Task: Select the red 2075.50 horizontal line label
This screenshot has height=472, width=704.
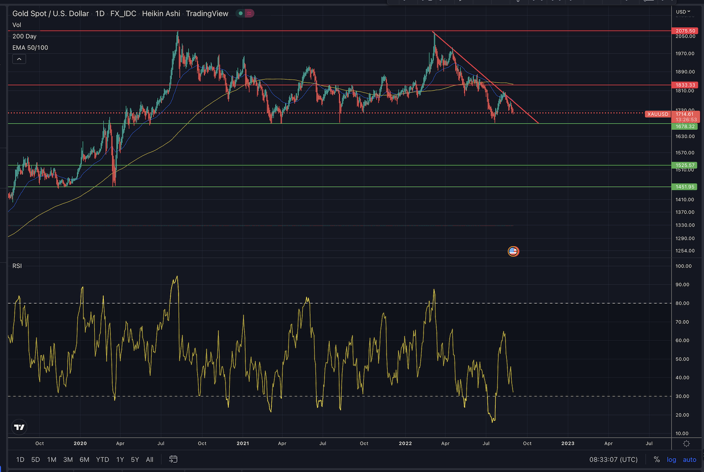Action: coord(685,31)
